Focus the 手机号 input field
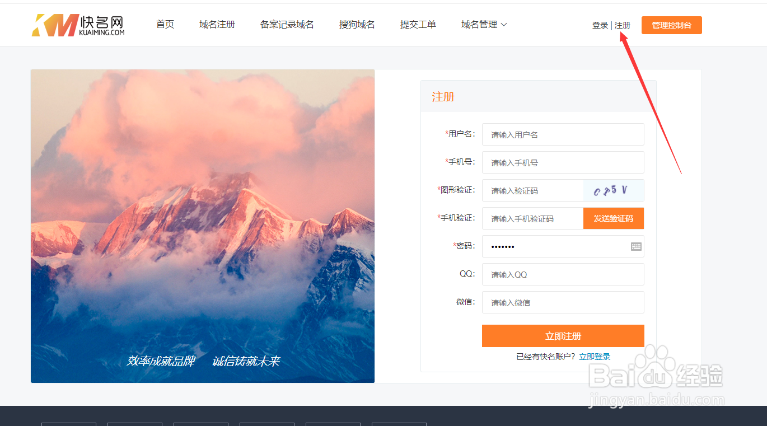This screenshot has height=426, width=767. pos(563,162)
